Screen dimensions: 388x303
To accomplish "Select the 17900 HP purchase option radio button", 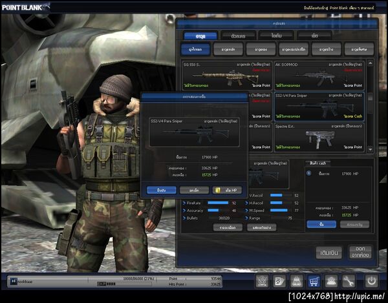I will click(x=308, y=173).
